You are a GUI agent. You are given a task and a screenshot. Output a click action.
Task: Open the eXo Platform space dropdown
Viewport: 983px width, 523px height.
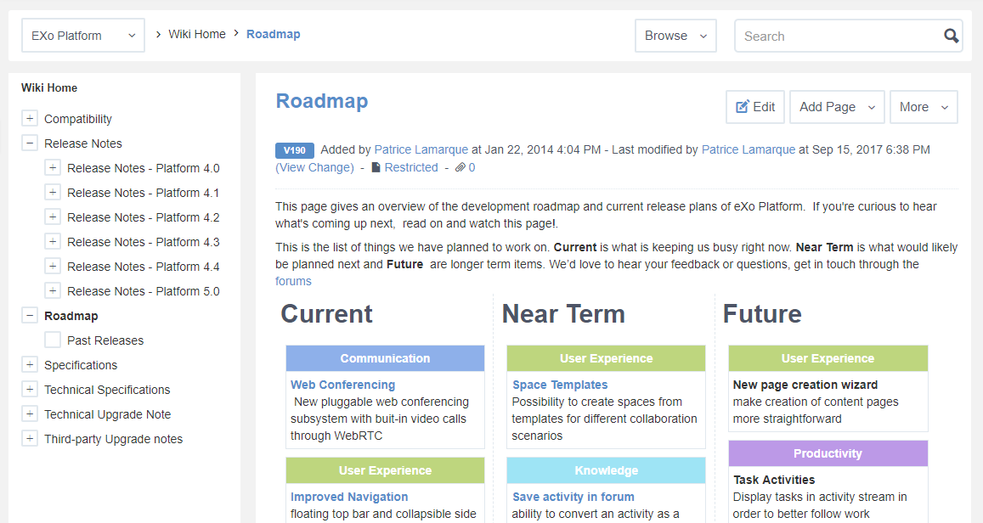click(x=82, y=36)
